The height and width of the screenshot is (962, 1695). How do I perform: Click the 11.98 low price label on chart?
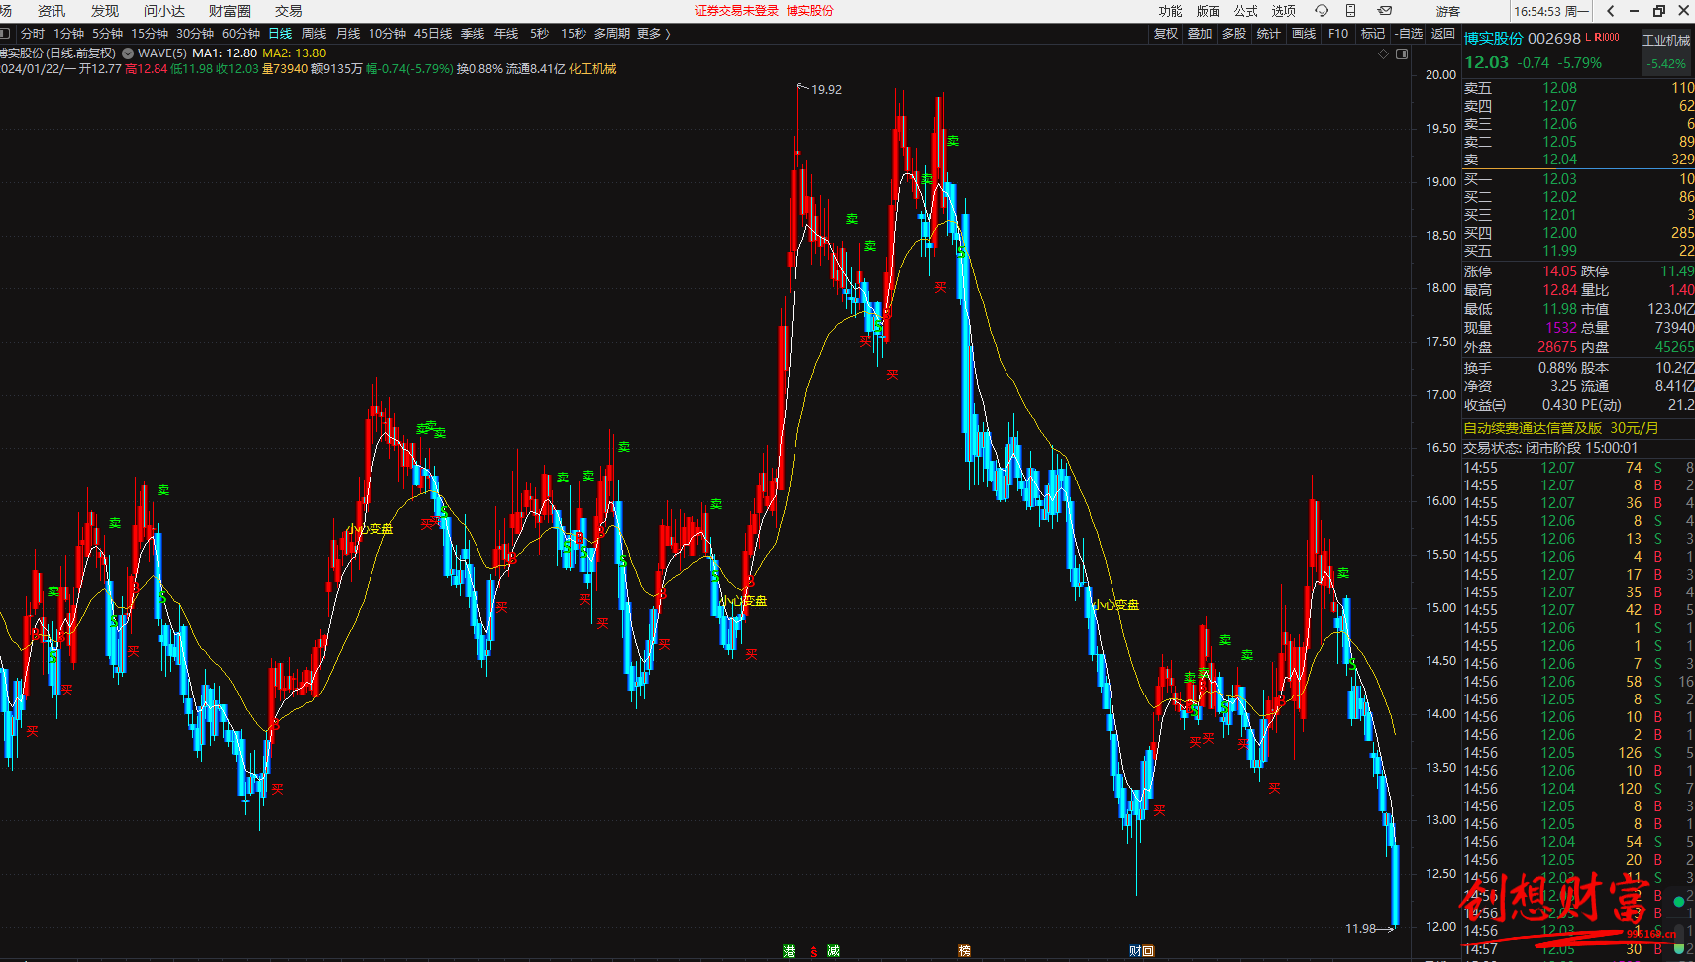(1360, 929)
